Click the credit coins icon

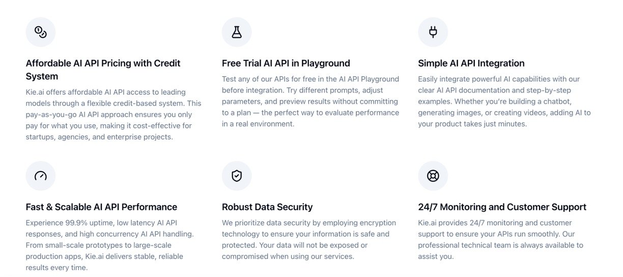40,32
